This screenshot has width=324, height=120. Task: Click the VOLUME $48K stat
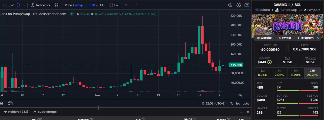(262, 98)
